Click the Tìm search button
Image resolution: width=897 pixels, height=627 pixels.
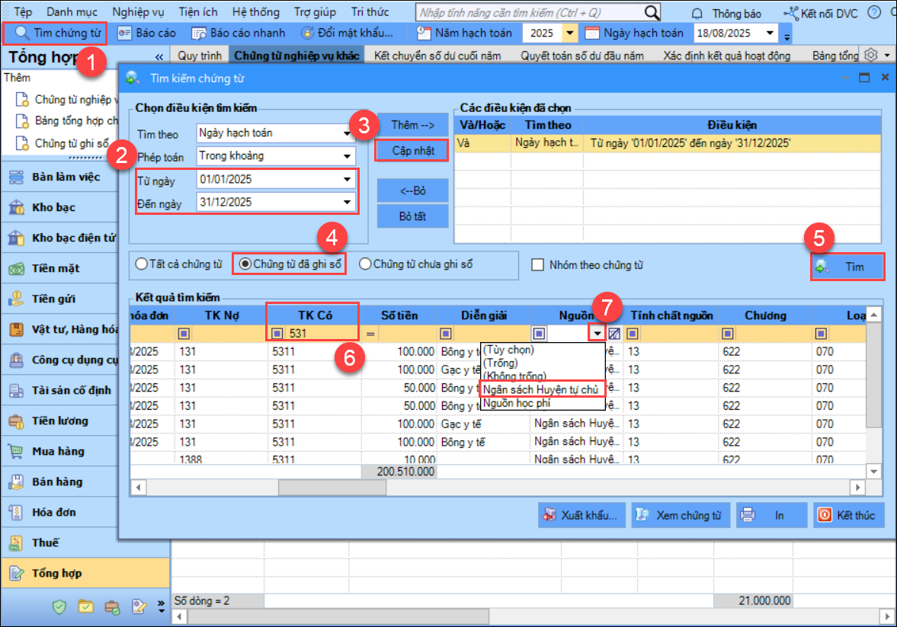coord(847,267)
